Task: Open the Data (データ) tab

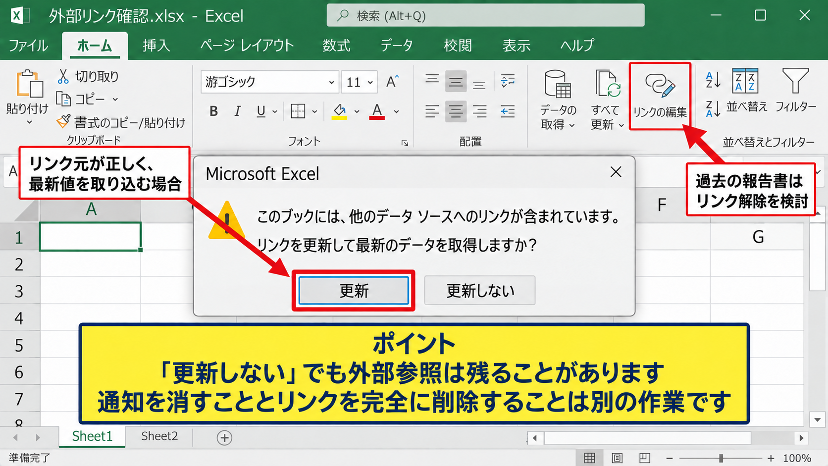Action: tap(396, 46)
